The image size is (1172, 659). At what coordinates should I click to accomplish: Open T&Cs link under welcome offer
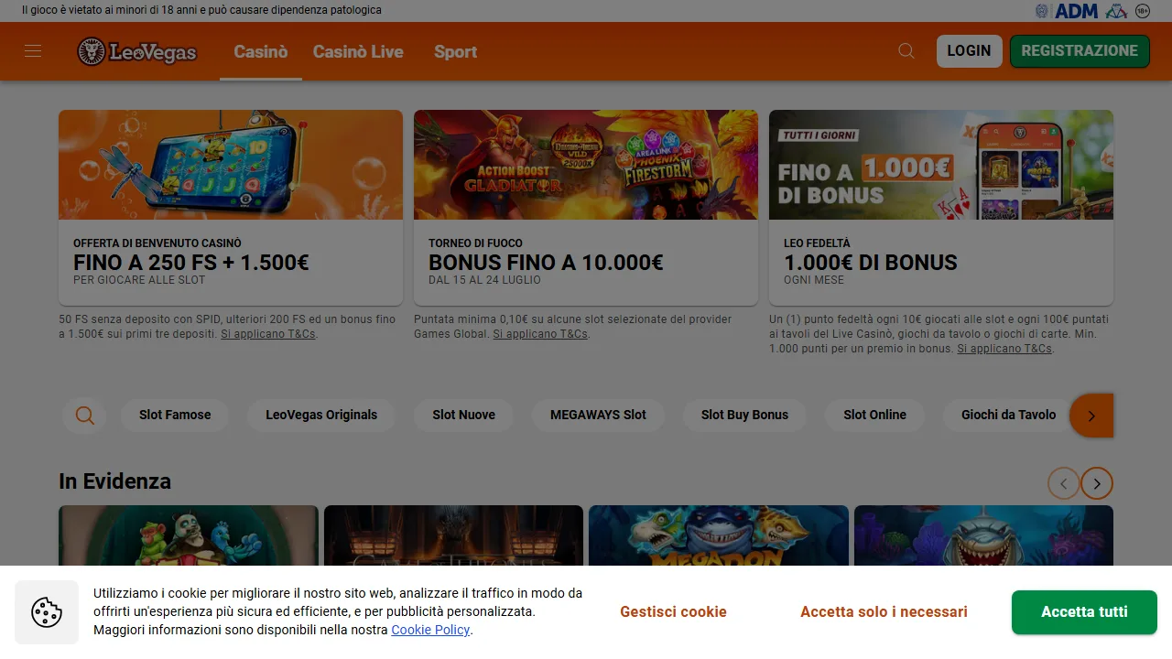click(x=268, y=334)
